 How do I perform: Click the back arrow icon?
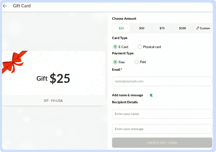[5, 6]
